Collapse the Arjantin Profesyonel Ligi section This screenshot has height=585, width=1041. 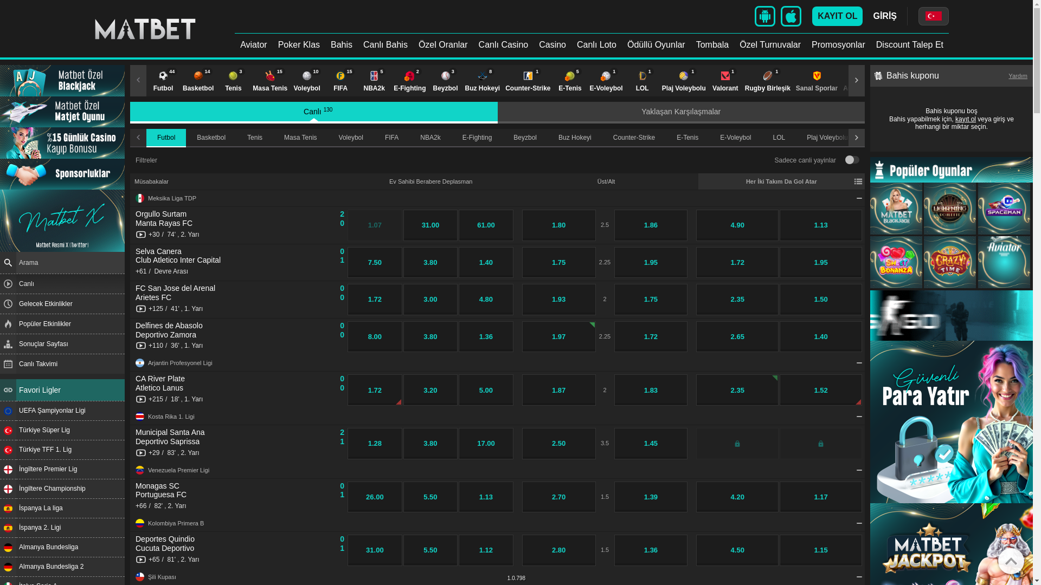coord(859,363)
